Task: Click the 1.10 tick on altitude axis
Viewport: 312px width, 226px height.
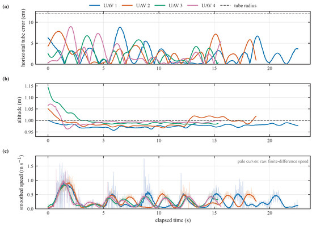Action: click(29, 98)
